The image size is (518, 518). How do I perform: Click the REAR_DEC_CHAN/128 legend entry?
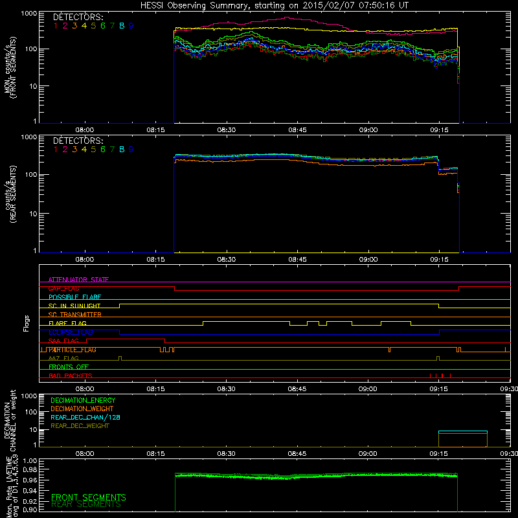point(85,418)
